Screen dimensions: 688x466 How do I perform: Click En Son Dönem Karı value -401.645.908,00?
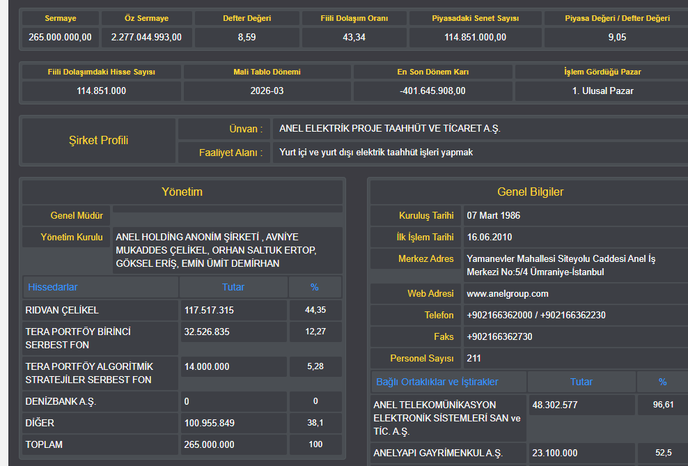point(432,91)
